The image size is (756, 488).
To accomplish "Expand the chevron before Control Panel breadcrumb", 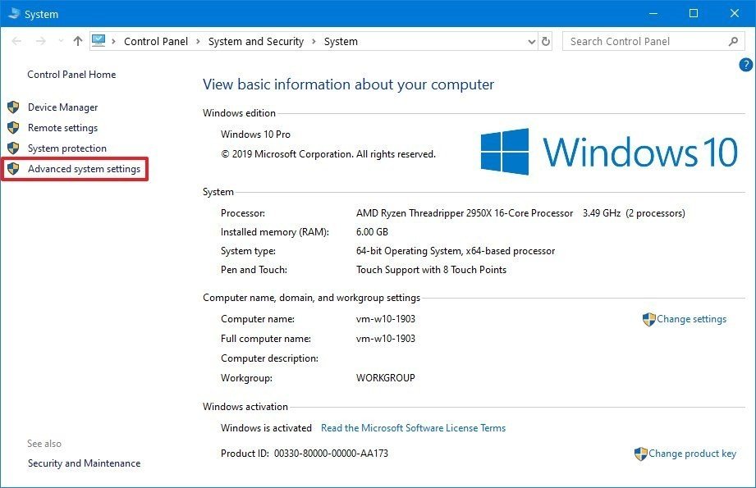I will pos(113,42).
